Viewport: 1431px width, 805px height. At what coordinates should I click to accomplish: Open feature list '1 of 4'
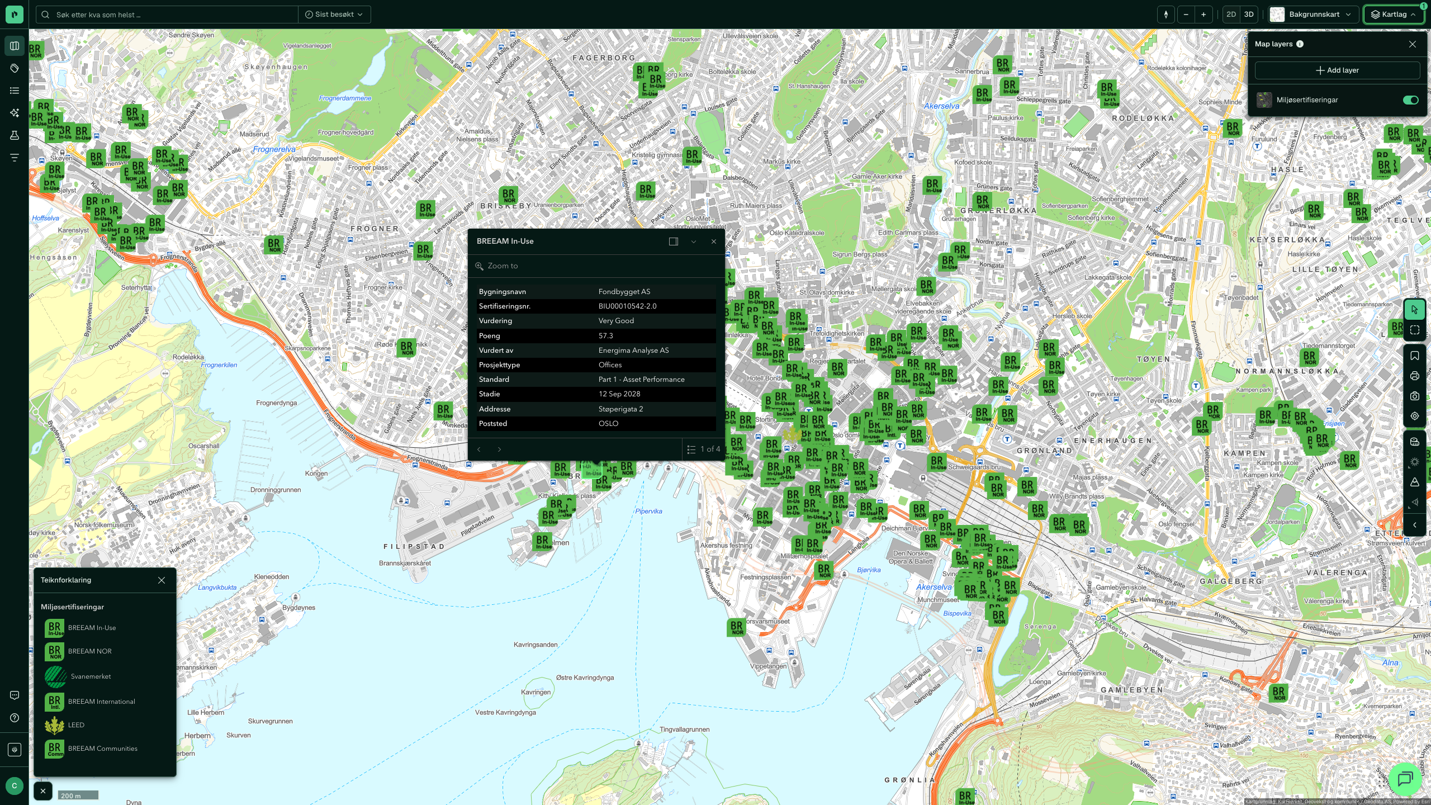[704, 449]
